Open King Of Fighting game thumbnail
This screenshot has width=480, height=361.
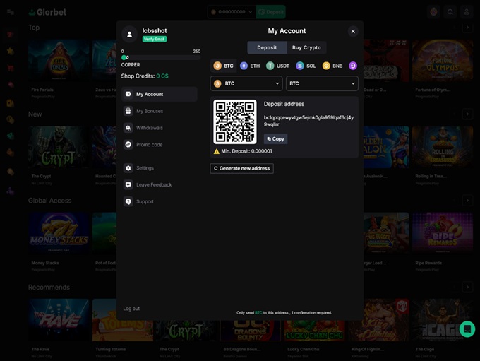pos(378,320)
